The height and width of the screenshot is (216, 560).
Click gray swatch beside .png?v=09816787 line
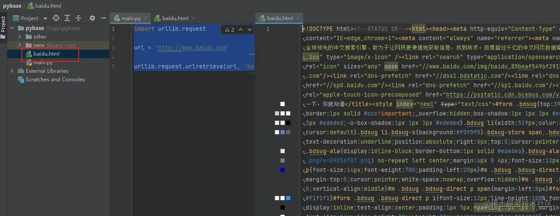(283, 161)
